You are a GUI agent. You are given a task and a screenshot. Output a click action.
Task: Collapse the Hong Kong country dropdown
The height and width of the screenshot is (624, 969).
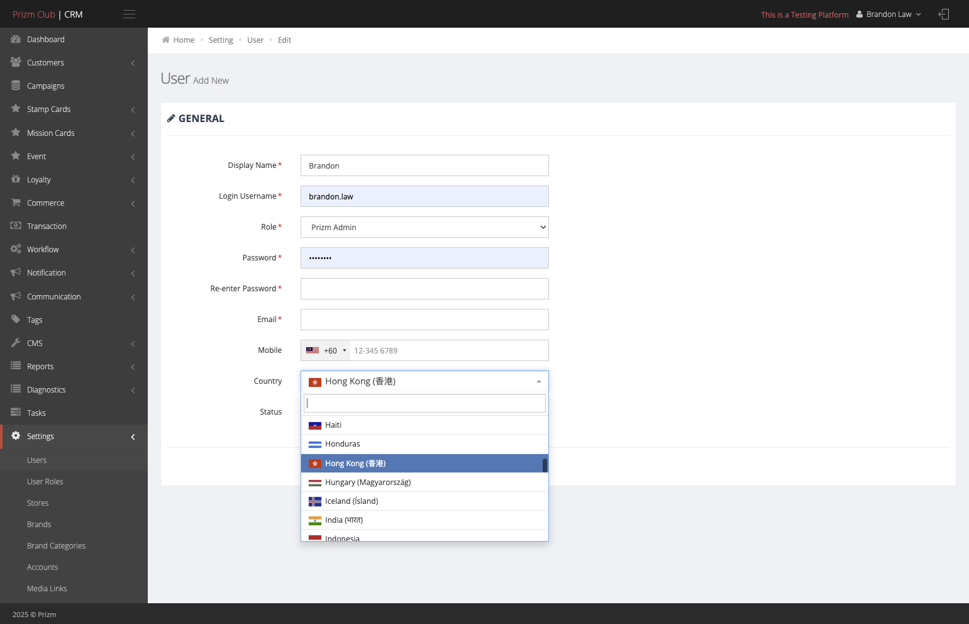pos(424,381)
